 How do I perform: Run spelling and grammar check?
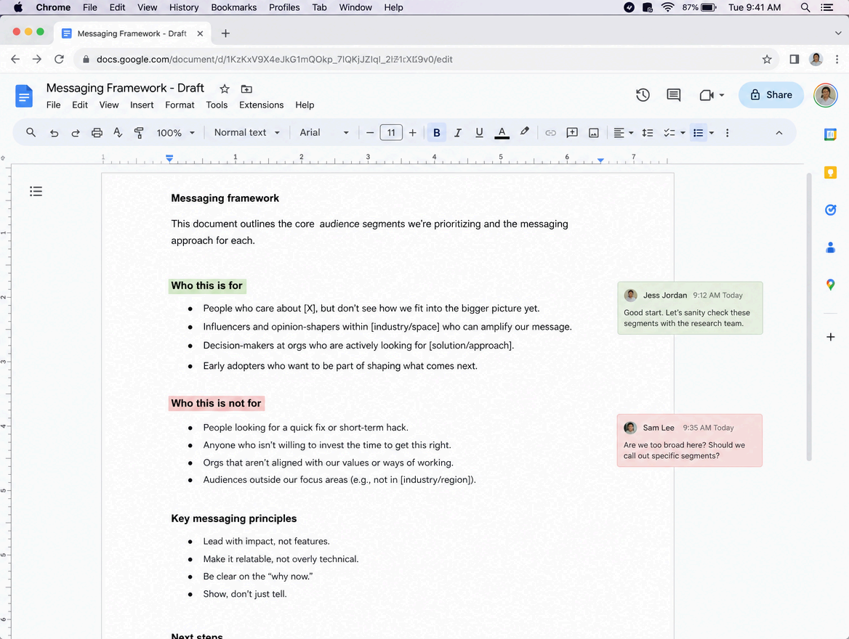coord(118,133)
